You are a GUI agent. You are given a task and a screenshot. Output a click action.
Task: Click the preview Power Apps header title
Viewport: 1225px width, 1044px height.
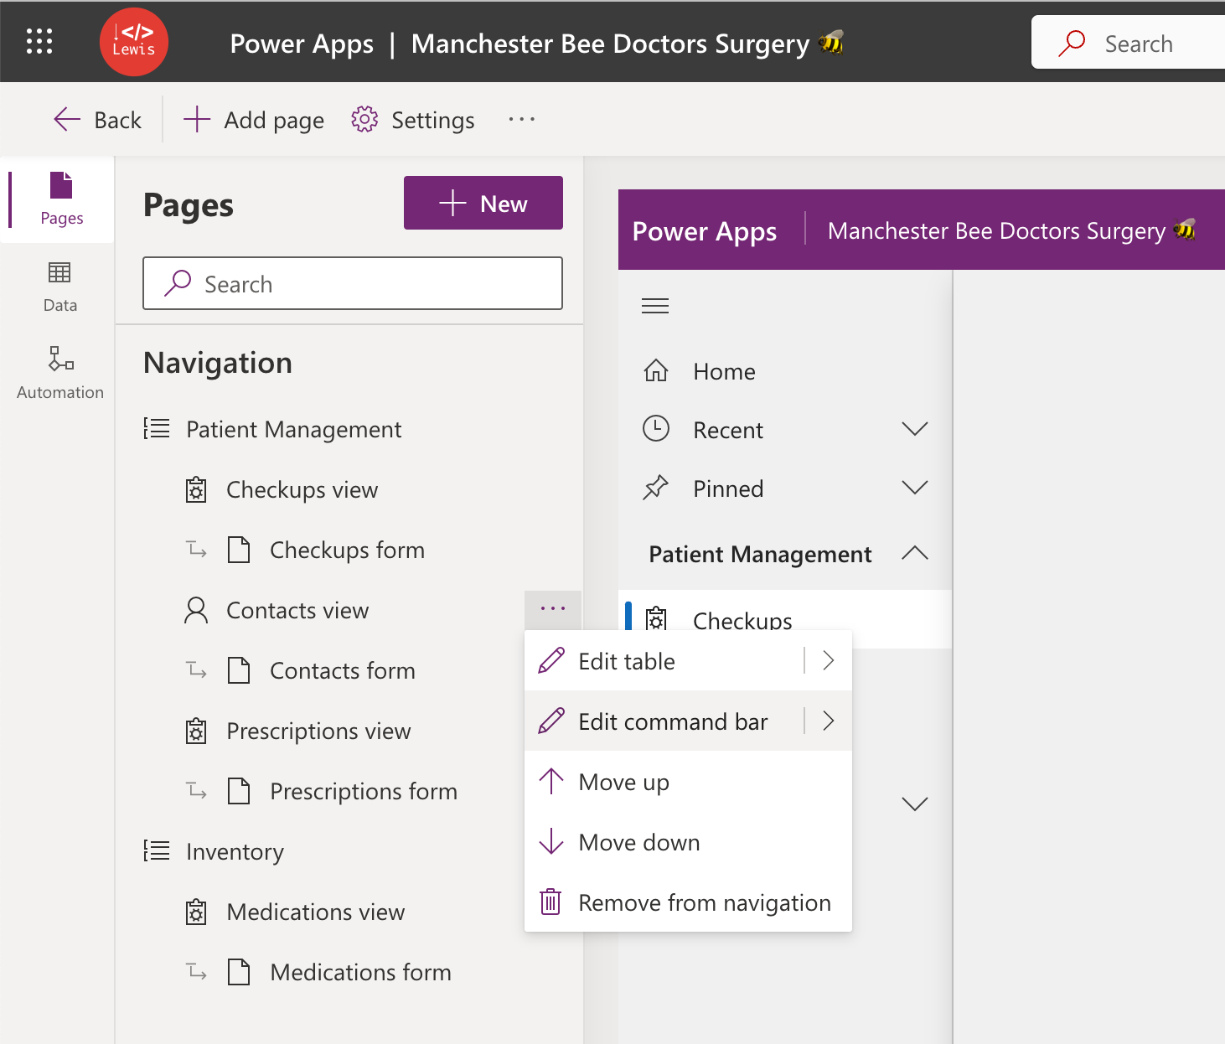click(705, 231)
